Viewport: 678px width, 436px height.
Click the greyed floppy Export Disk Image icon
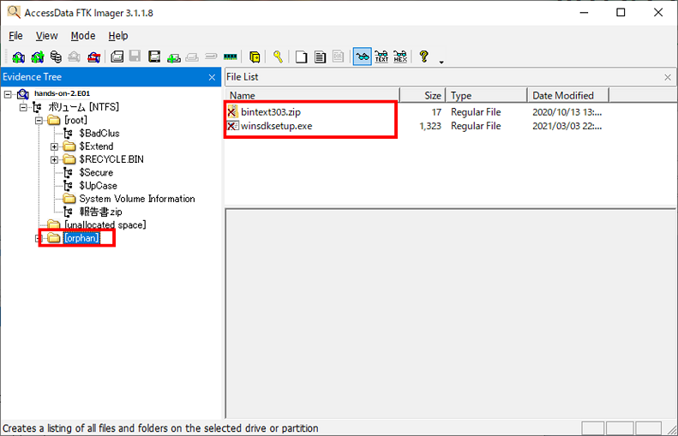point(135,57)
